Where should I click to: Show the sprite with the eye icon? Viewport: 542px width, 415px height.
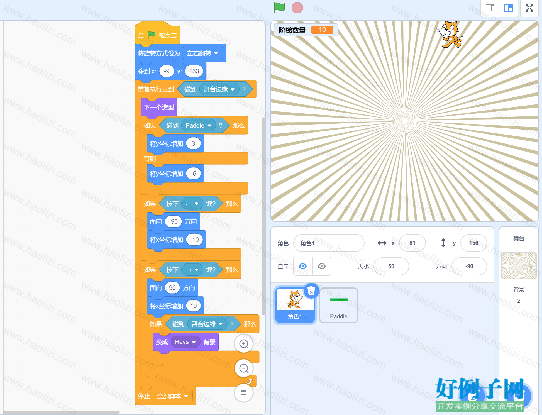tap(303, 266)
